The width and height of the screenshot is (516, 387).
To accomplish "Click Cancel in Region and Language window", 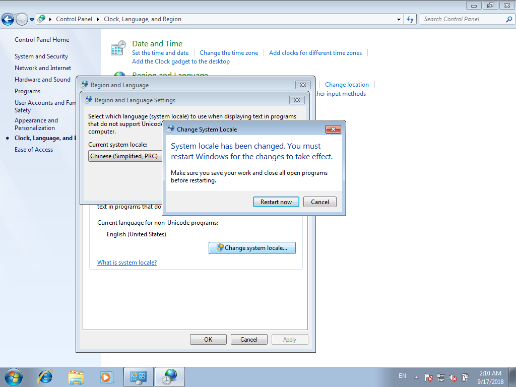I will pyautogui.click(x=249, y=339).
